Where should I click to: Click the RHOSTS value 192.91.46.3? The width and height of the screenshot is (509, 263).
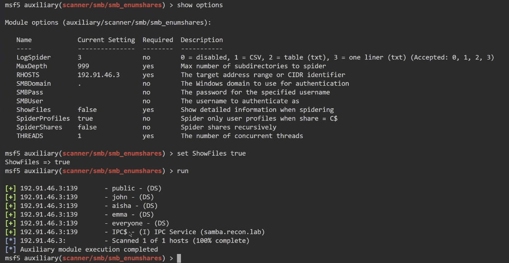(x=98, y=75)
